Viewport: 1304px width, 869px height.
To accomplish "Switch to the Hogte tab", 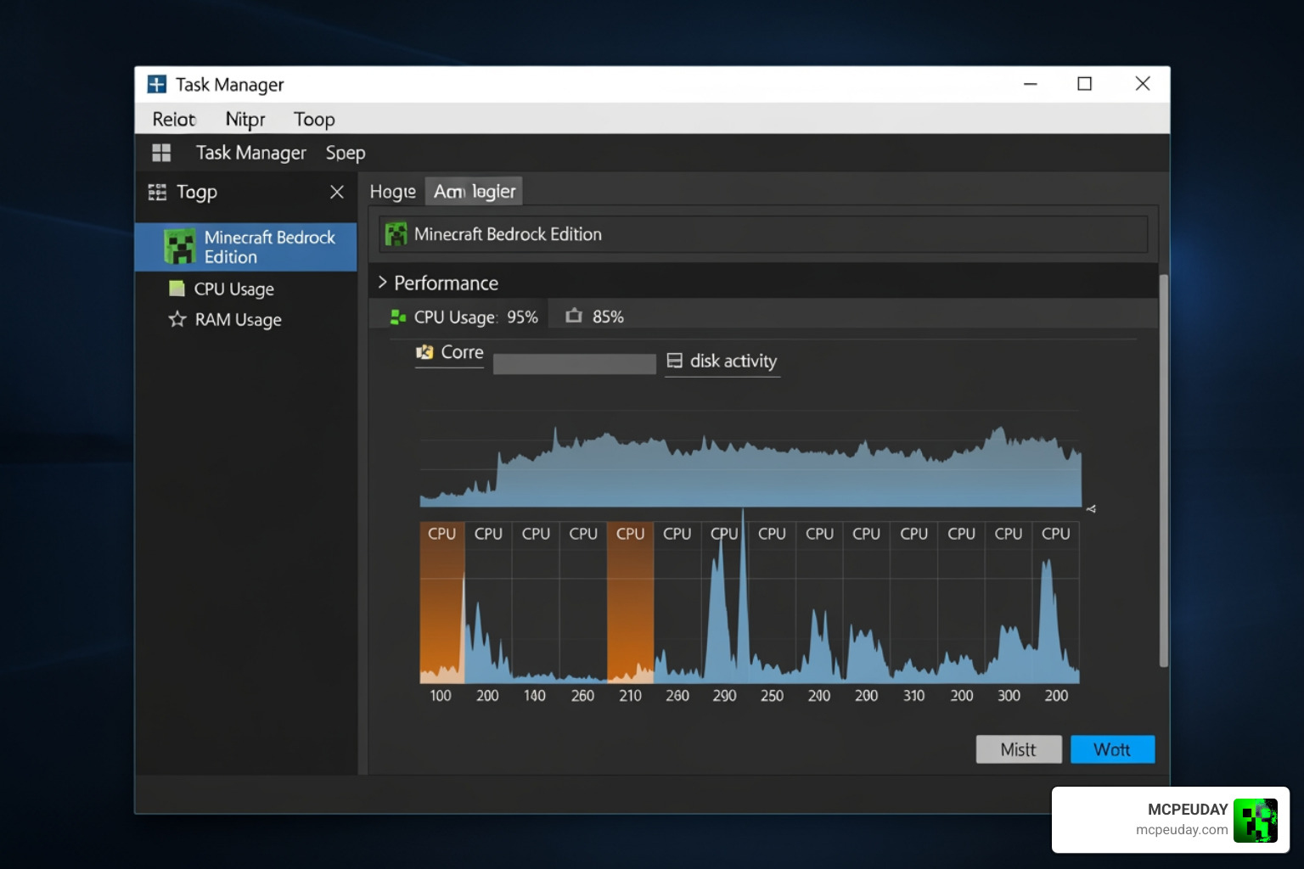I will [392, 192].
